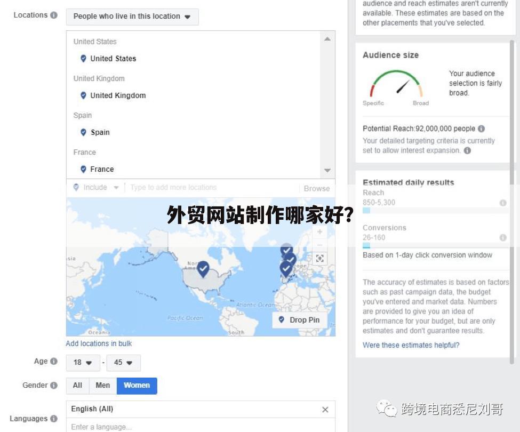Click the Reach estimate info icon

click(502, 203)
